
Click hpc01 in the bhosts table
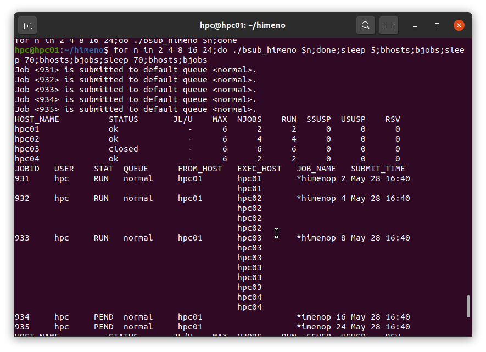coord(27,129)
